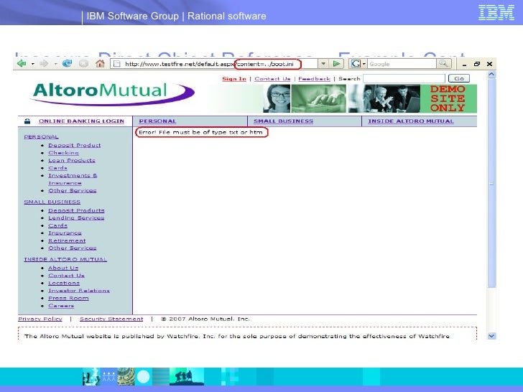Click the IBM logo on the slide

(x=496, y=13)
